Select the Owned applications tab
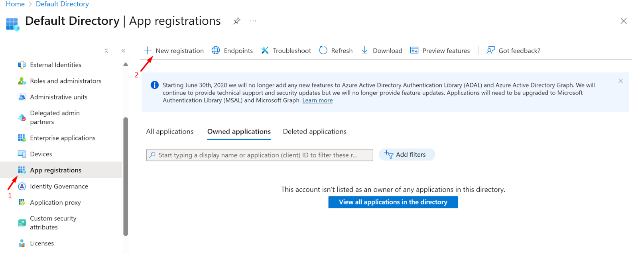638x253 pixels. pyautogui.click(x=239, y=131)
